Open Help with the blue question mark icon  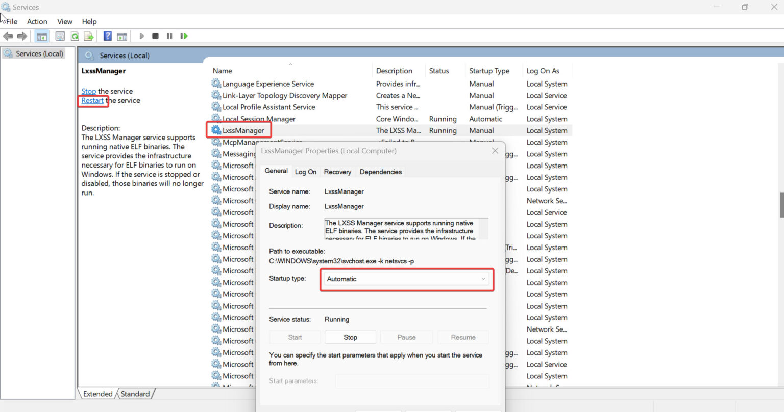pyautogui.click(x=108, y=36)
